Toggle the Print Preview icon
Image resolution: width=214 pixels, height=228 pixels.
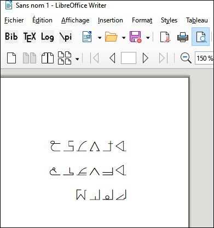(200, 37)
